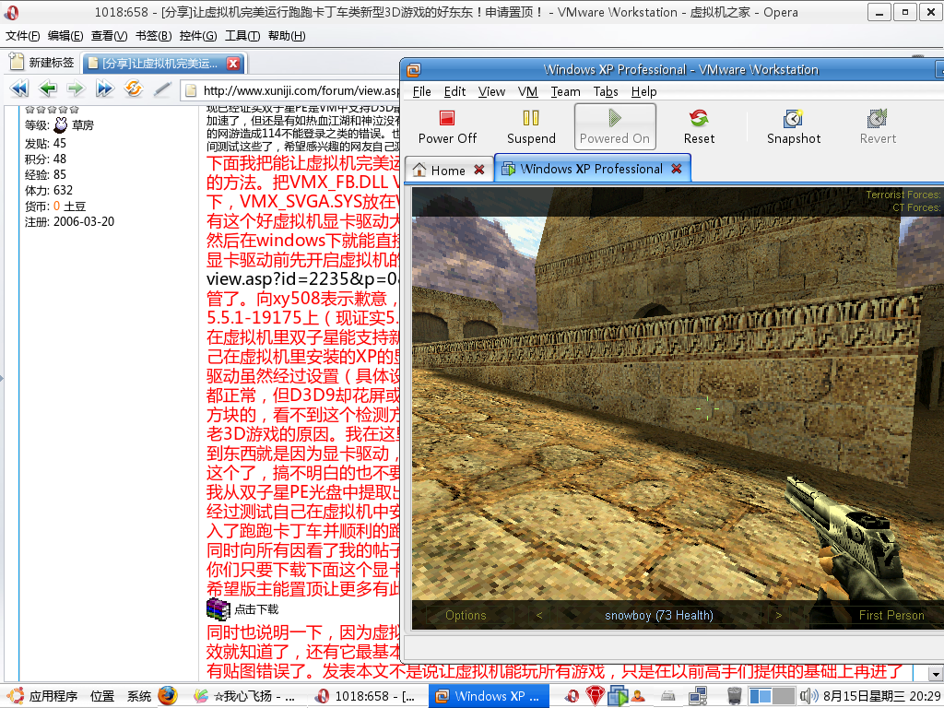
Task: Click the Opera URL address field
Action: (290, 90)
